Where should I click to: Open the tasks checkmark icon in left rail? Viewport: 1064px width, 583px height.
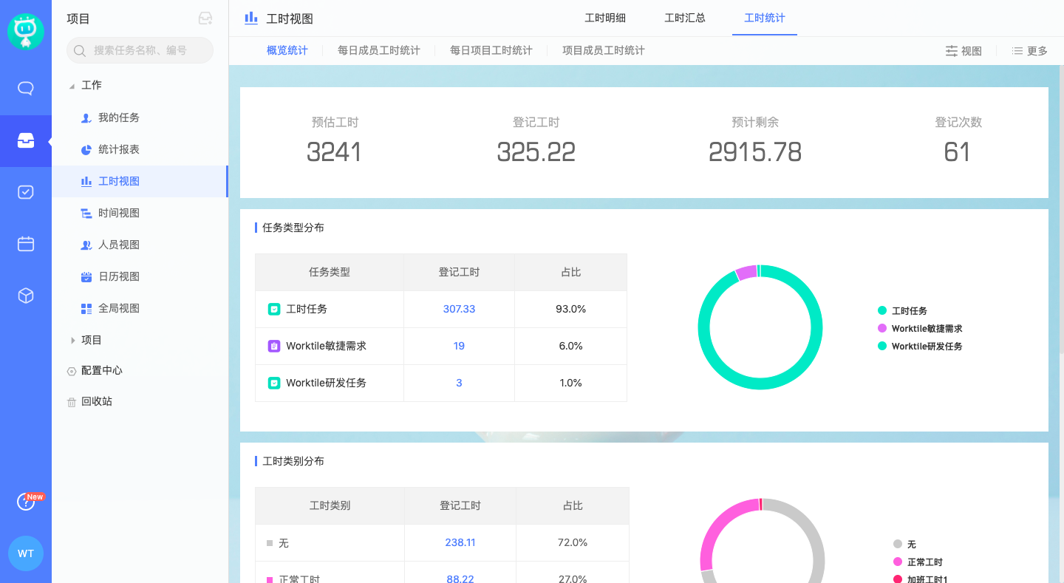[26, 192]
